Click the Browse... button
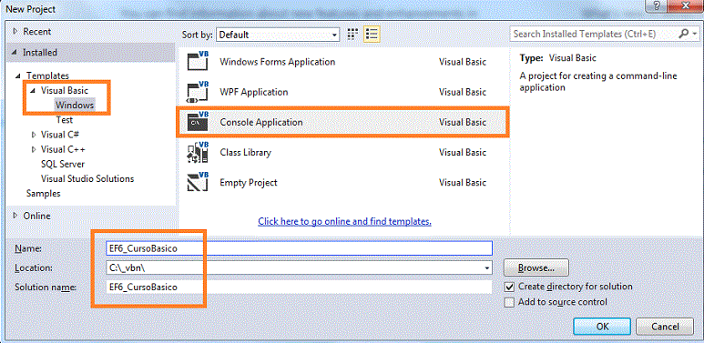Screen dimensions: 704x343 (x=536, y=268)
